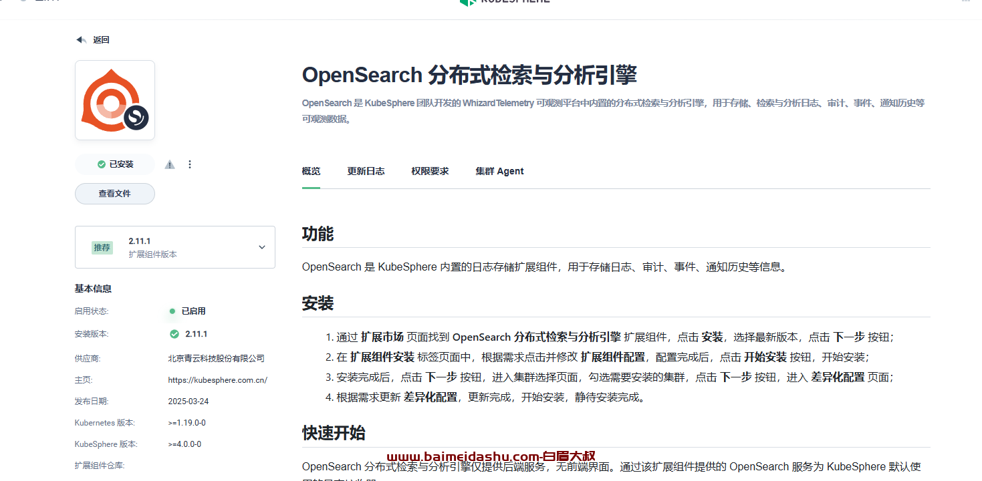This screenshot has height=481, width=982.
Task: Click the 扩展组件仓库 label
Action: click(x=100, y=466)
